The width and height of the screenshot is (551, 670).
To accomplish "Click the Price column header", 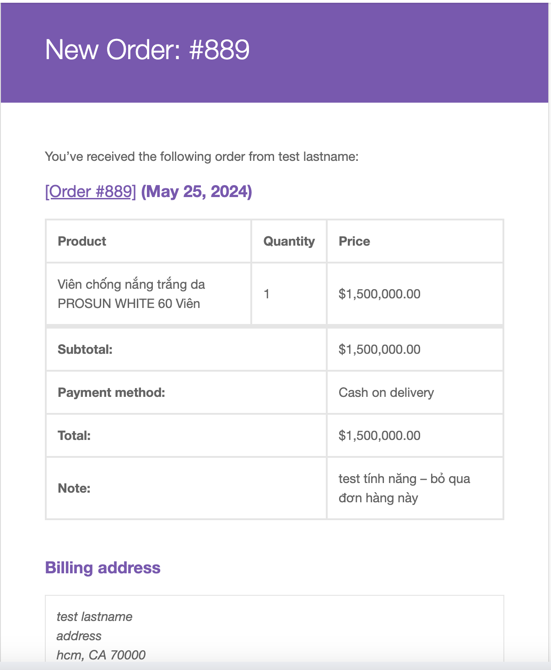I will pos(354,241).
